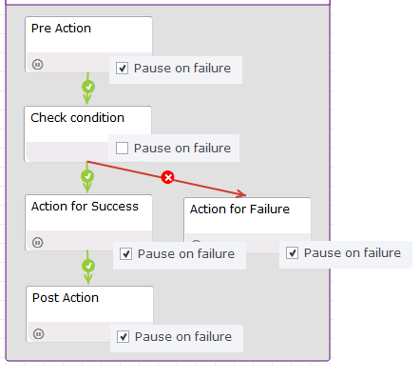This screenshot has width=420, height=379.
Task: Uncheck Pause on failure for Pre Action
Action: tap(122, 69)
